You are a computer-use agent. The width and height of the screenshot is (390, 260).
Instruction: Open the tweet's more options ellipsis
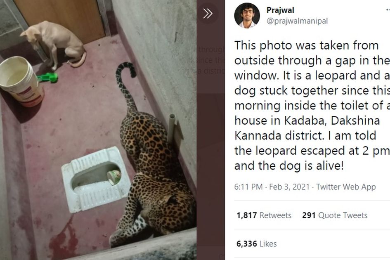388,10
